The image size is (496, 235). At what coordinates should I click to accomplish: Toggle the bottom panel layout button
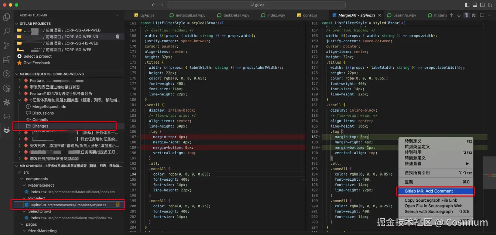point(475,5)
